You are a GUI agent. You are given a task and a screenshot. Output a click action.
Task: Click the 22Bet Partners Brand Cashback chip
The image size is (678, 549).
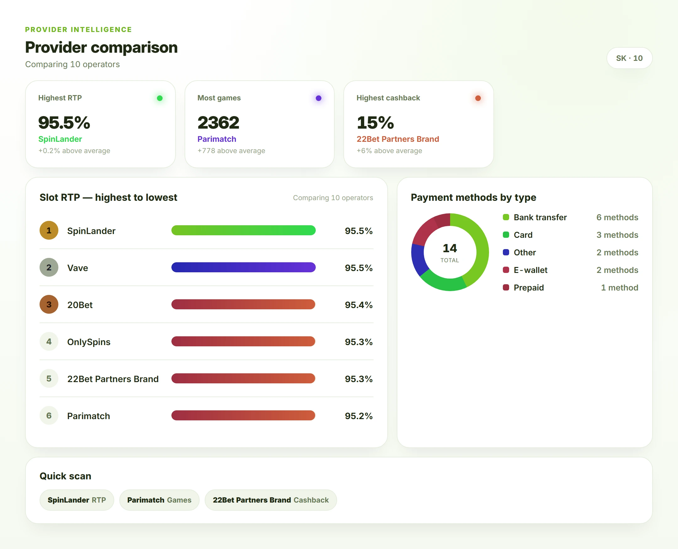pyautogui.click(x=271, y=500)
